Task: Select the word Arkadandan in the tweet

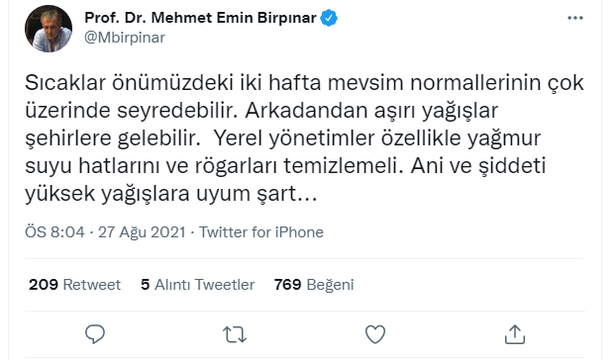Action: pos(306,111)
